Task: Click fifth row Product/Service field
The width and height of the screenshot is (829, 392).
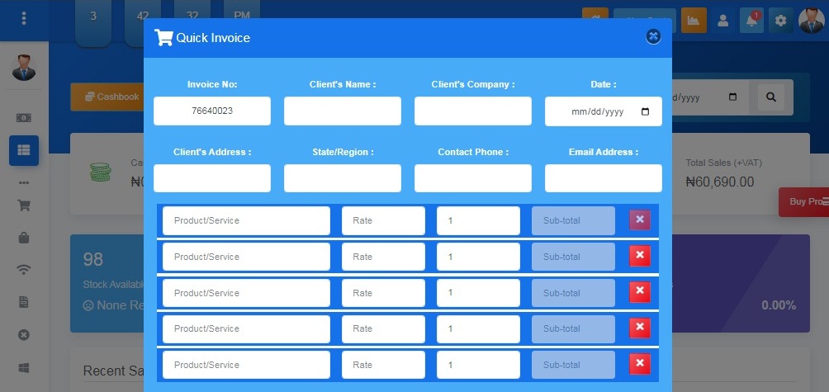Action: click(246, 365)
